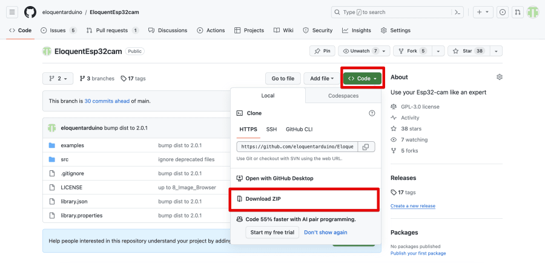This screenshot has width=545, height=263.
Task: Open the Add file dropdown
Action: tap(322, 79)
